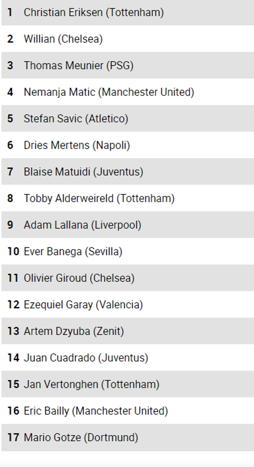Screen dimensions: 254x467
Task: Click the rank number 17
Action: (13, 437)
